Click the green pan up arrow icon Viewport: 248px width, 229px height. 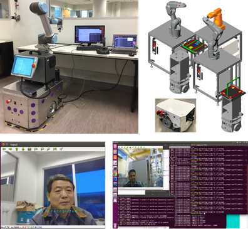(17, 149)
